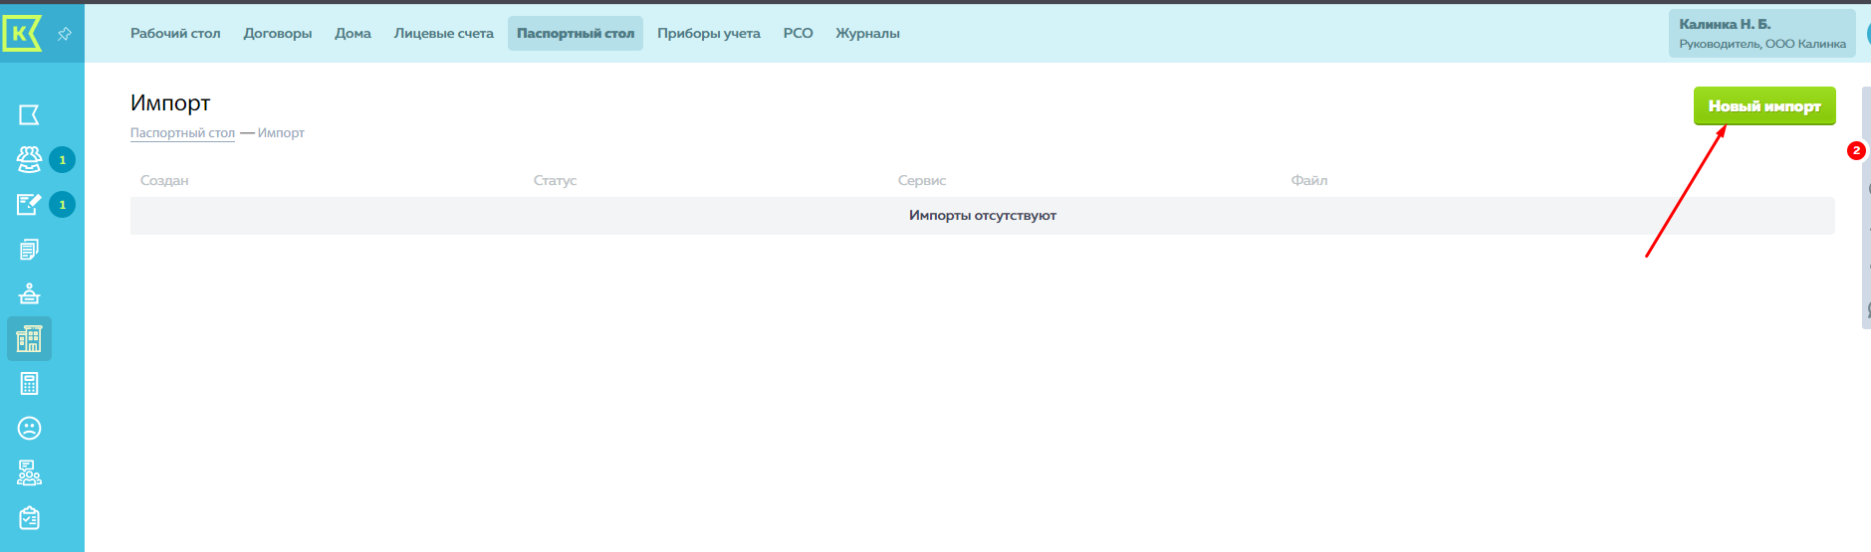Click the Kalinka logo icon

pos(22,33)
